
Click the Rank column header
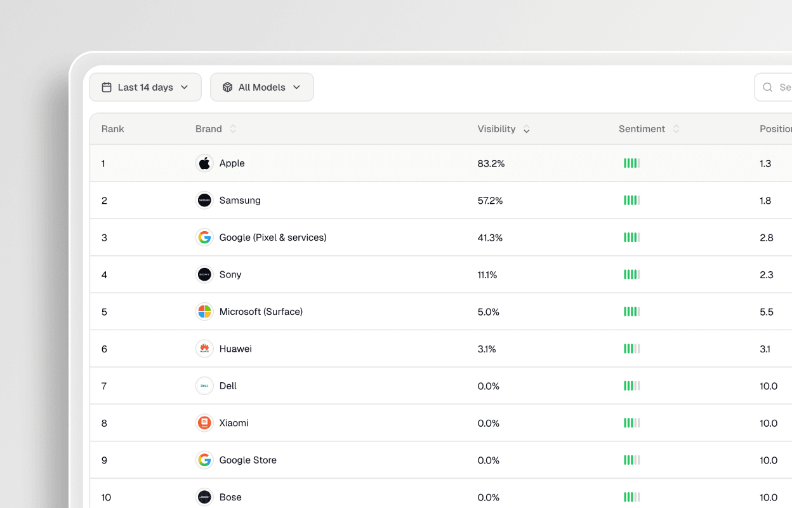click(112, 129)
